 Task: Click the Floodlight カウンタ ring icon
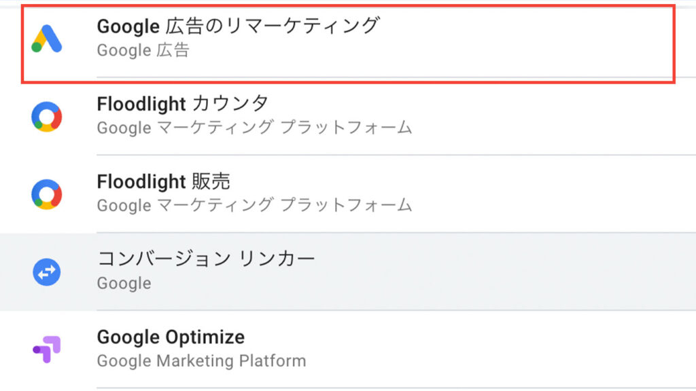click(47, 117)
